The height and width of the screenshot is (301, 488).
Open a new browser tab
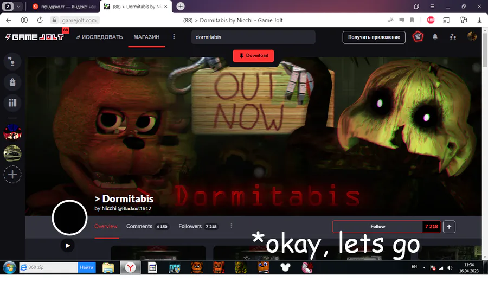181,6
